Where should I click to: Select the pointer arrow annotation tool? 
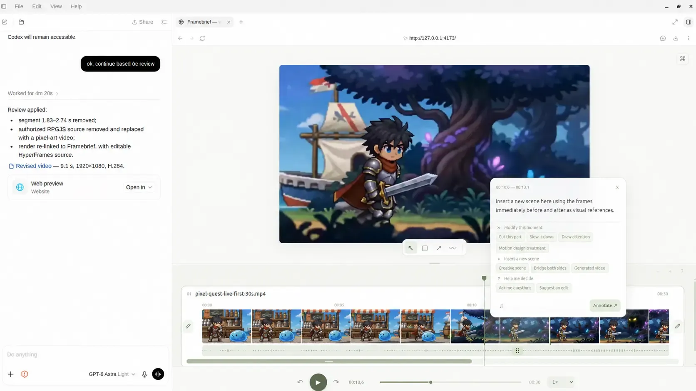coord(410,248)
